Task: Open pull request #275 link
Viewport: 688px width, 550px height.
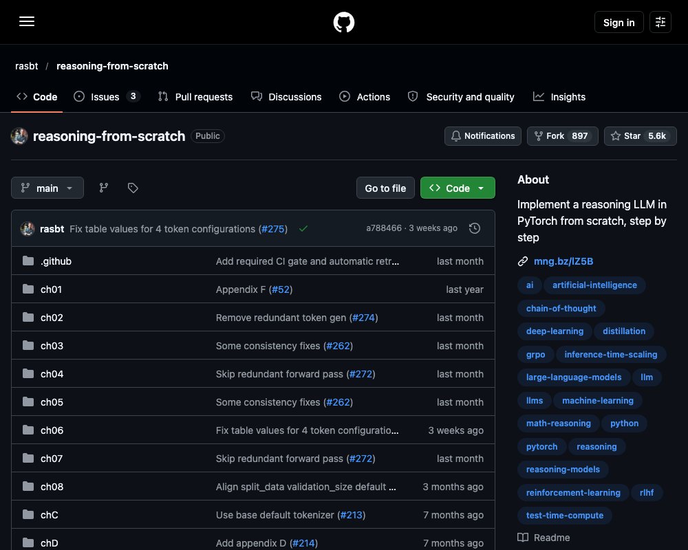Action: click(273, 229)
